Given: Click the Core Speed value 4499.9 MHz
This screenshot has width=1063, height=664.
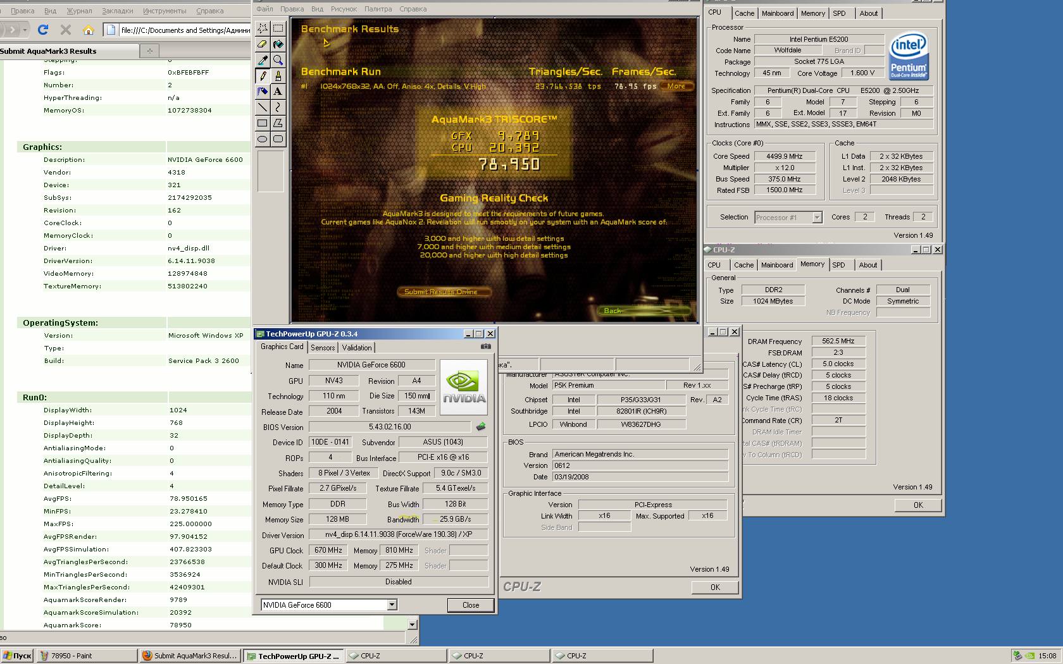Looking at the screenshot, I should (784, 156).
